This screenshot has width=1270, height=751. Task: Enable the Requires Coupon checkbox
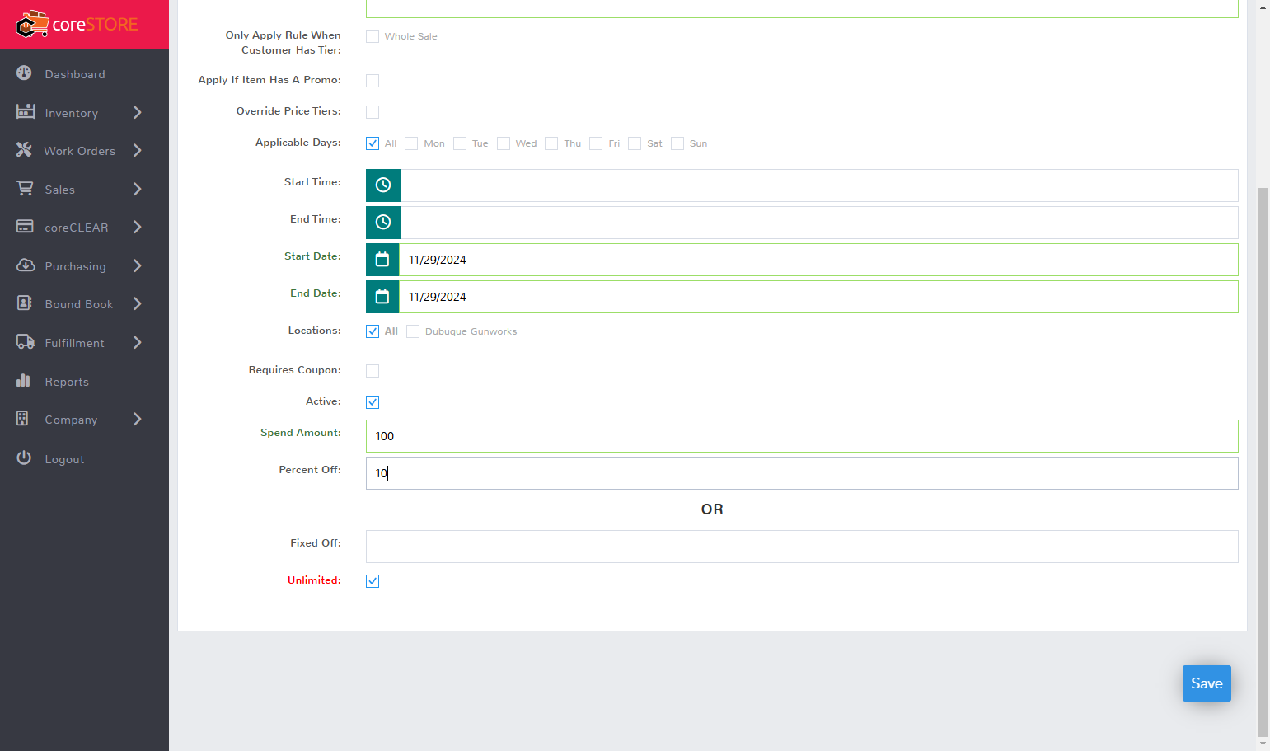pyautogui.click(x=373, y=371)
